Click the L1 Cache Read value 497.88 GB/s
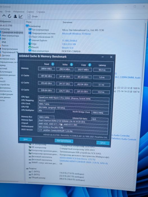This screenshot has width=148, height=197. pos(46,76)
